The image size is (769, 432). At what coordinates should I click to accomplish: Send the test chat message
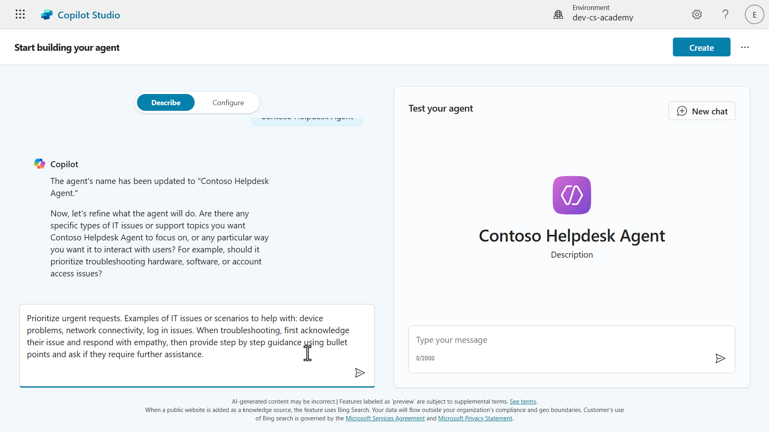pos(720,358)
